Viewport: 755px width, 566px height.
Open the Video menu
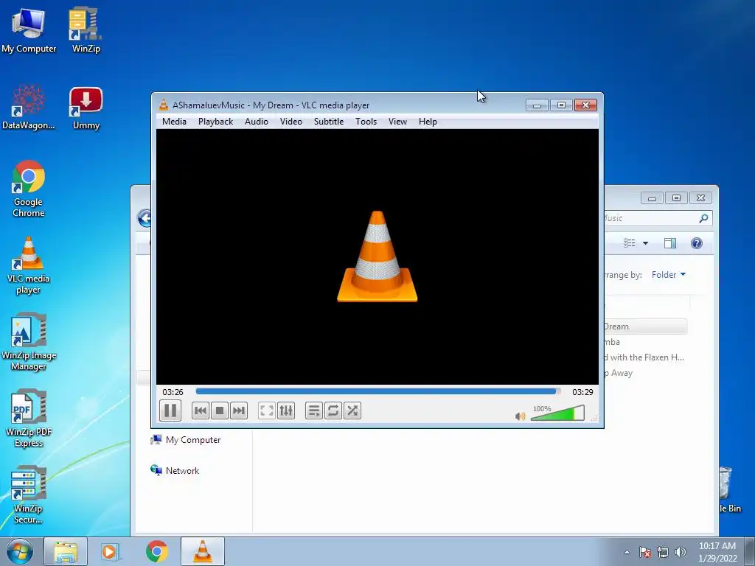(x=291, y=122)
